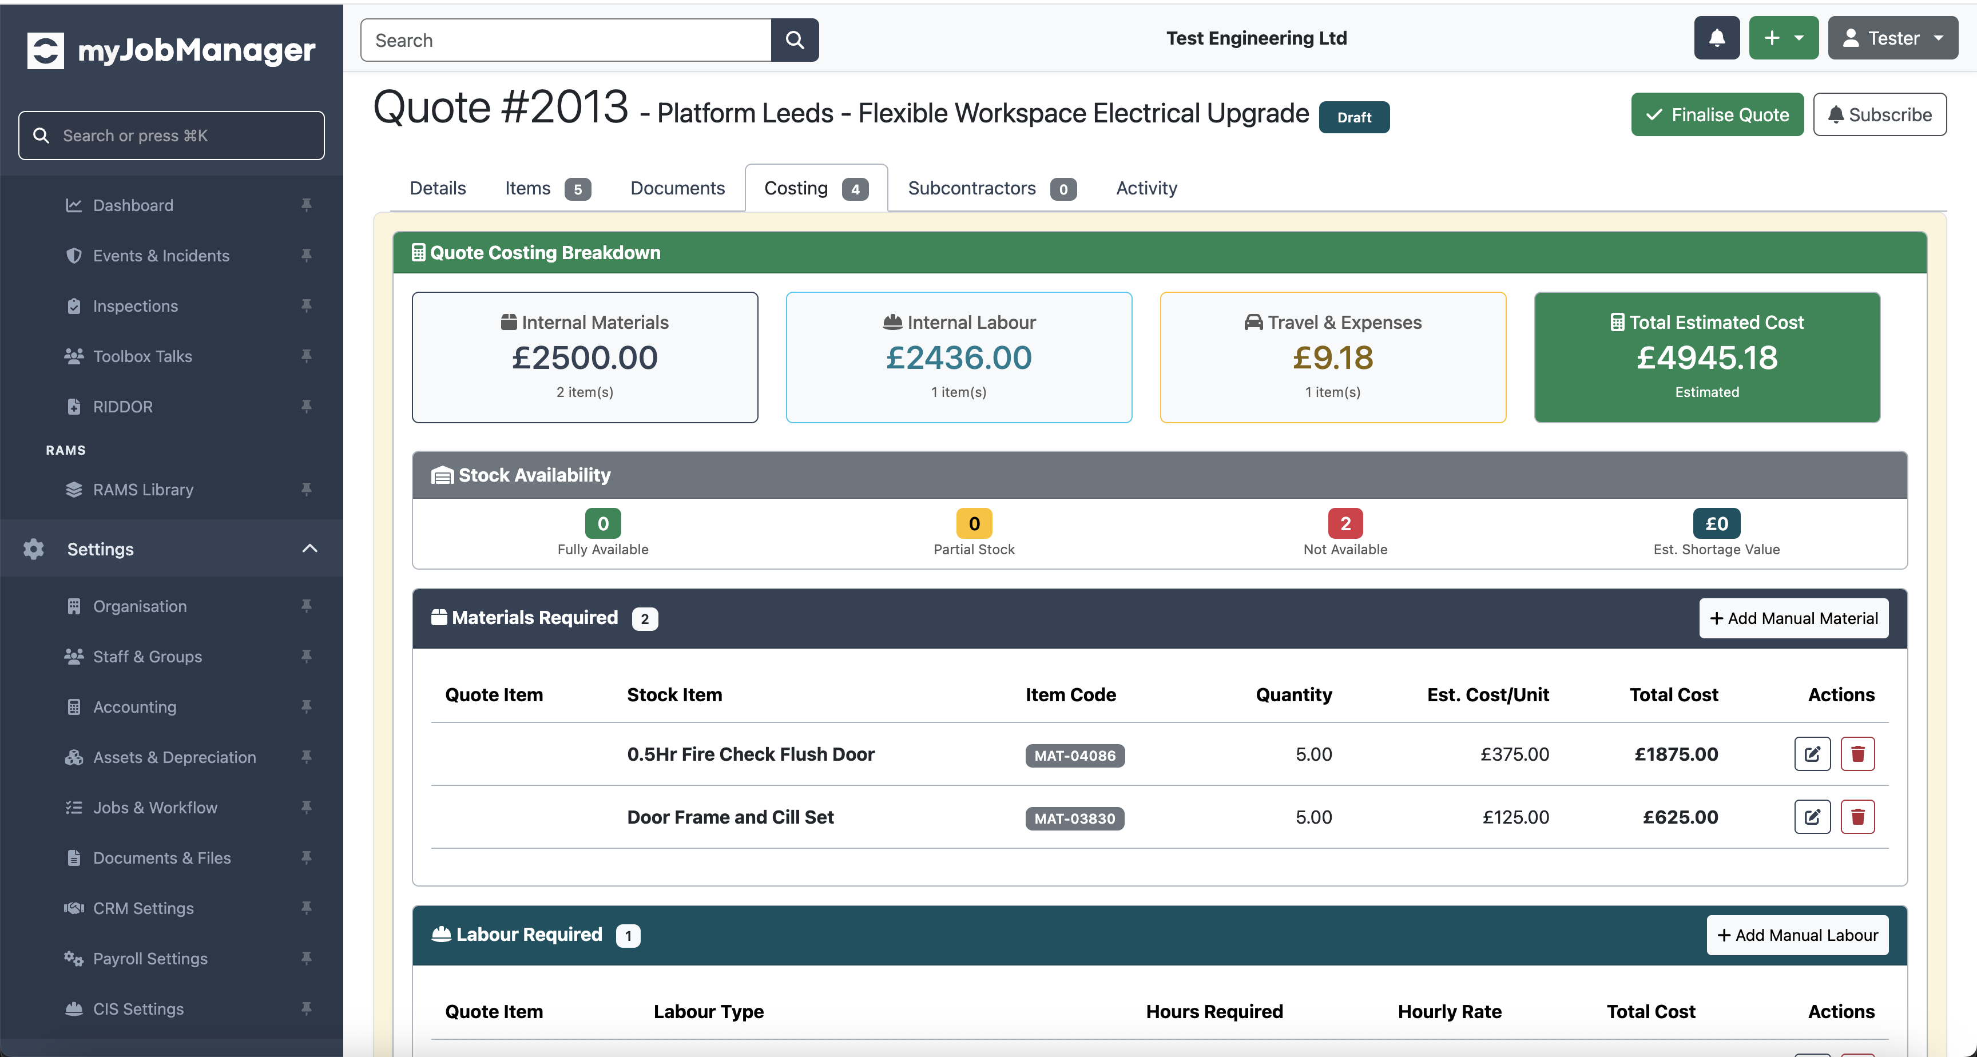The width and height of the screenshot is (1977, 1057).
Task: Select the Costing tab
Action: pyautogui.click(x=816, y=188)
